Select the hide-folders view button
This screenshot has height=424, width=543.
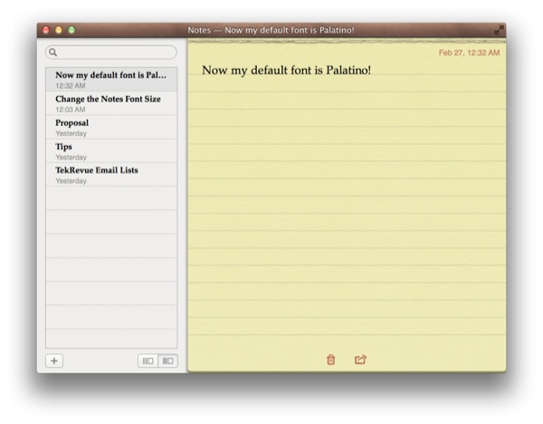pos(168,361)
